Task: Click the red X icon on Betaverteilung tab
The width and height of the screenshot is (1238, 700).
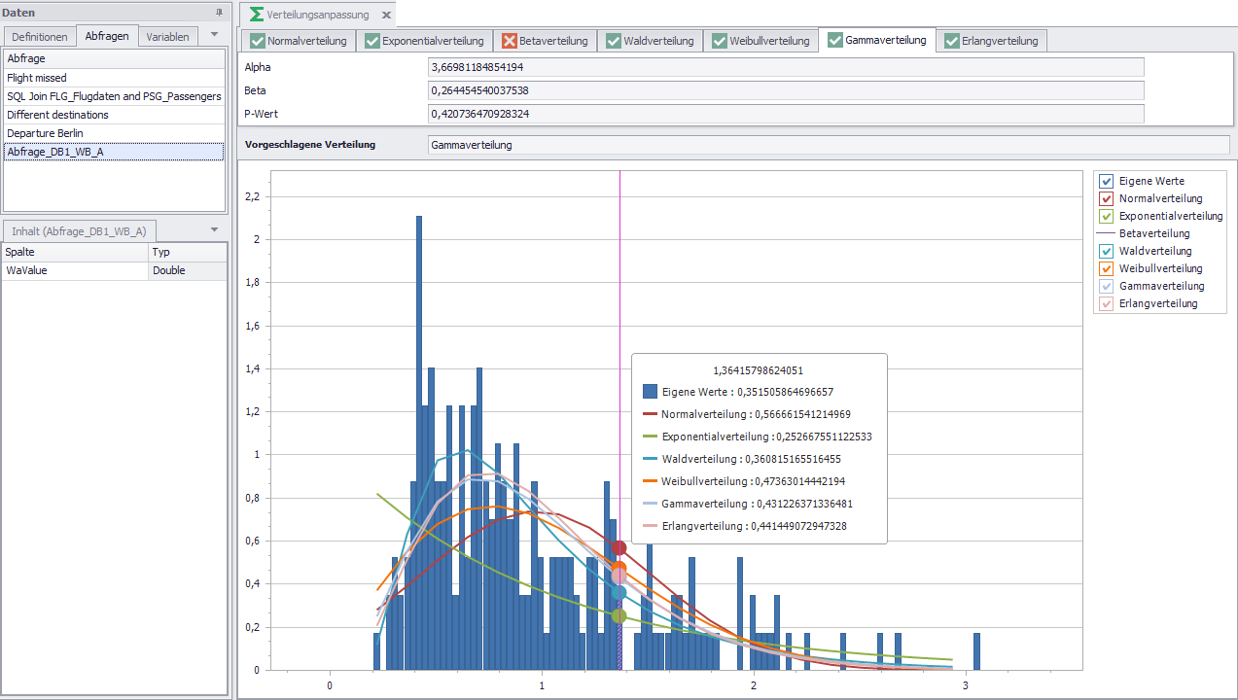Action: click(510, 41)
